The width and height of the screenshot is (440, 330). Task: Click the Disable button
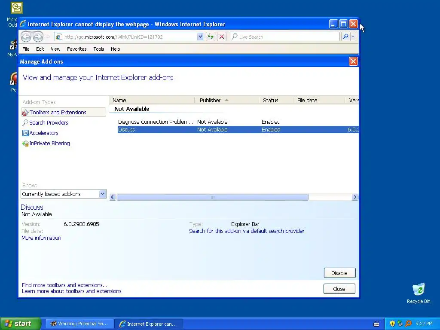tap(339, 273)
